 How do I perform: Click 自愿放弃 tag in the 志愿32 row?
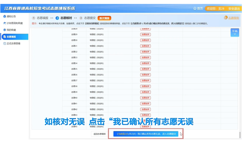point(145,52)
